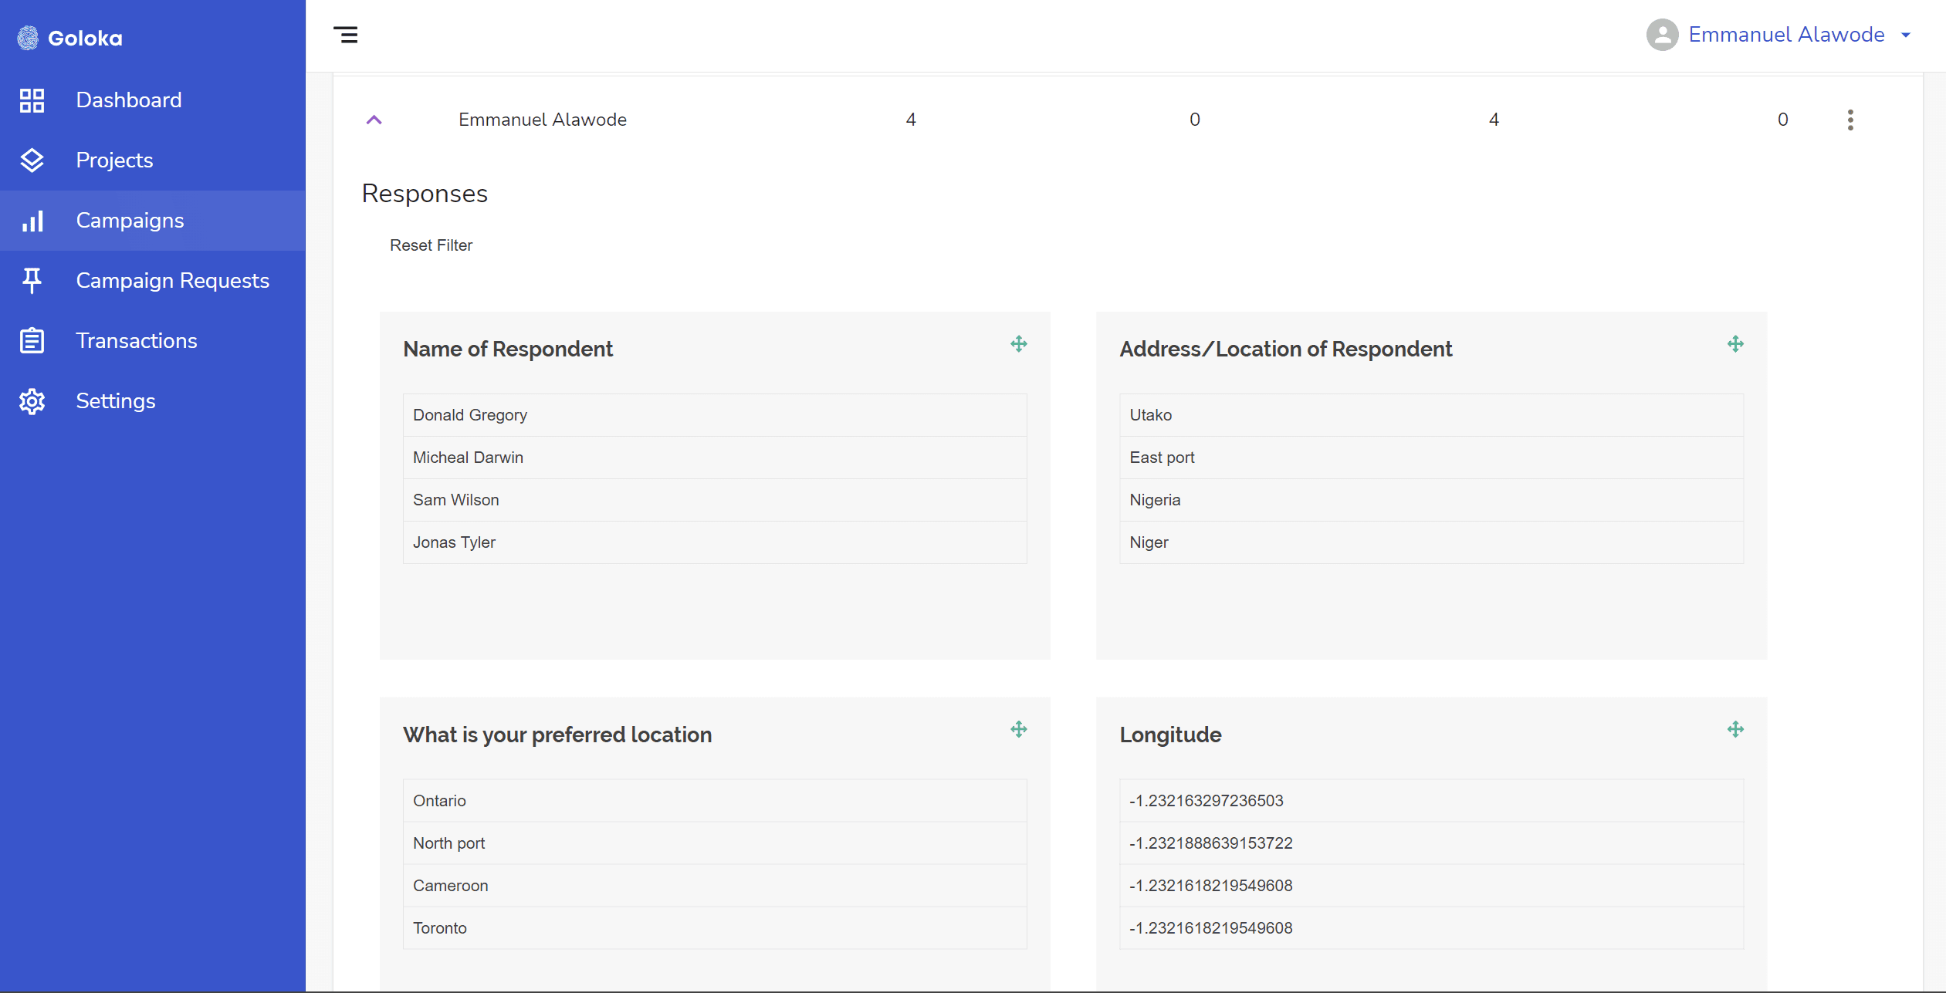
Task: Select the Campaigns sidebar link
Action: pos(130,221)
